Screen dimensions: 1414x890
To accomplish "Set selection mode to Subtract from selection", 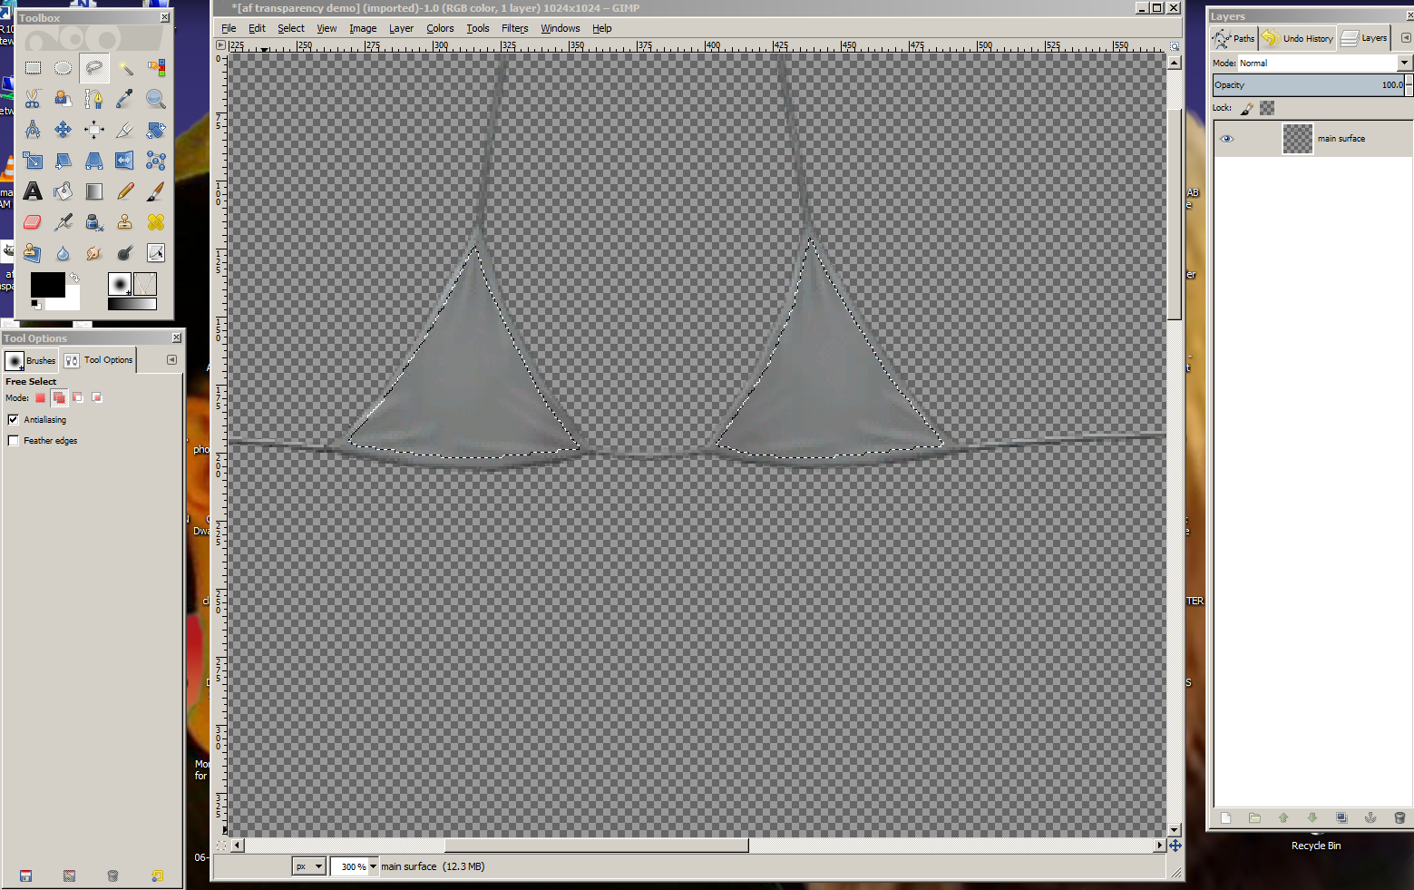I will [78, 397].
